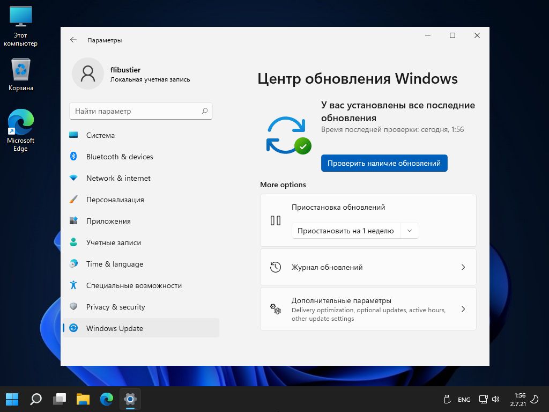
Task: Open File Explorer from the taskbar
Action: [x=83, y=399]
